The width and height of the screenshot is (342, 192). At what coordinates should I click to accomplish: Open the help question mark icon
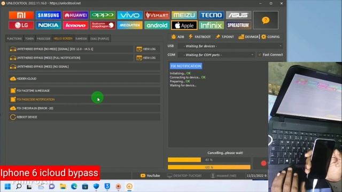coord(266,20)
